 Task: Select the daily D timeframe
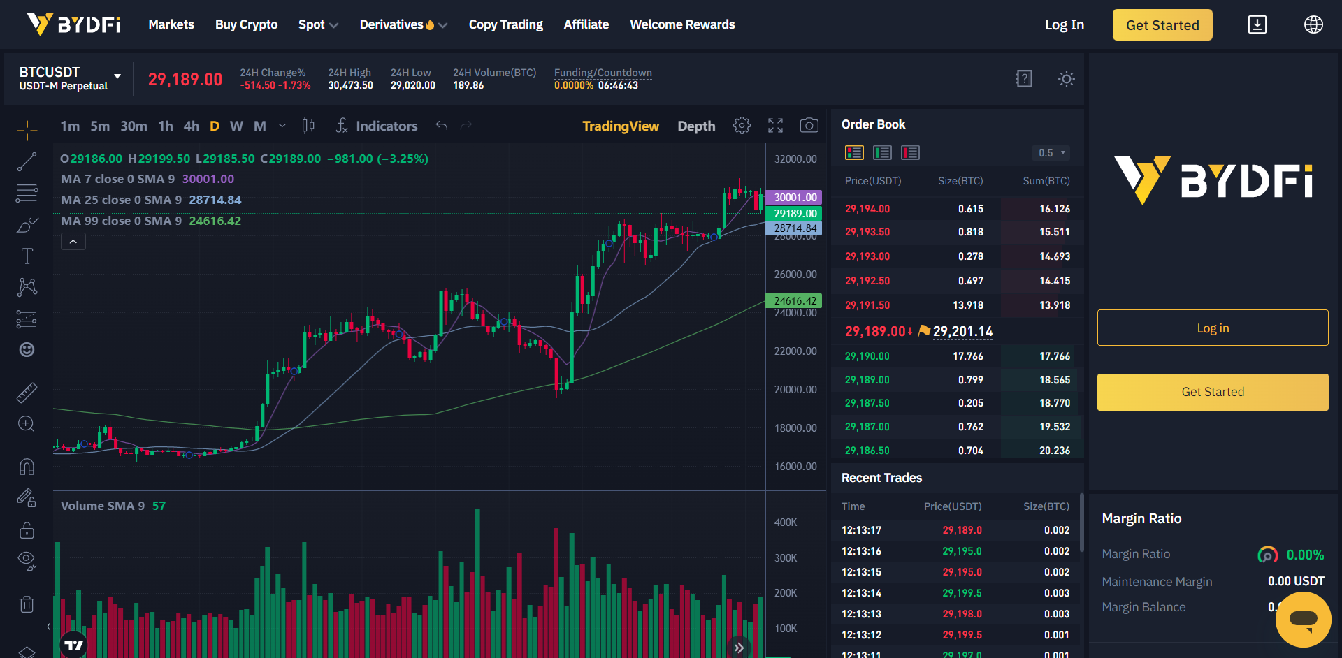click(215, 126)
